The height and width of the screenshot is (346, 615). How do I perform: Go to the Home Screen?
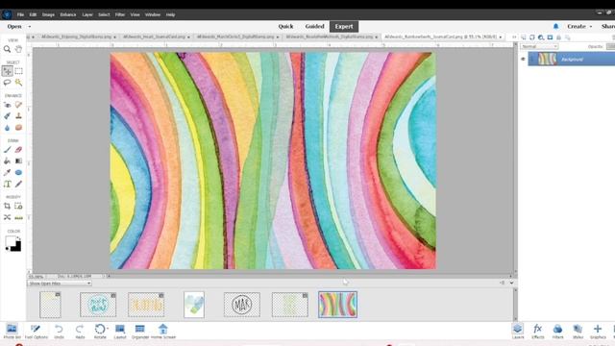(x=163, y=331)
